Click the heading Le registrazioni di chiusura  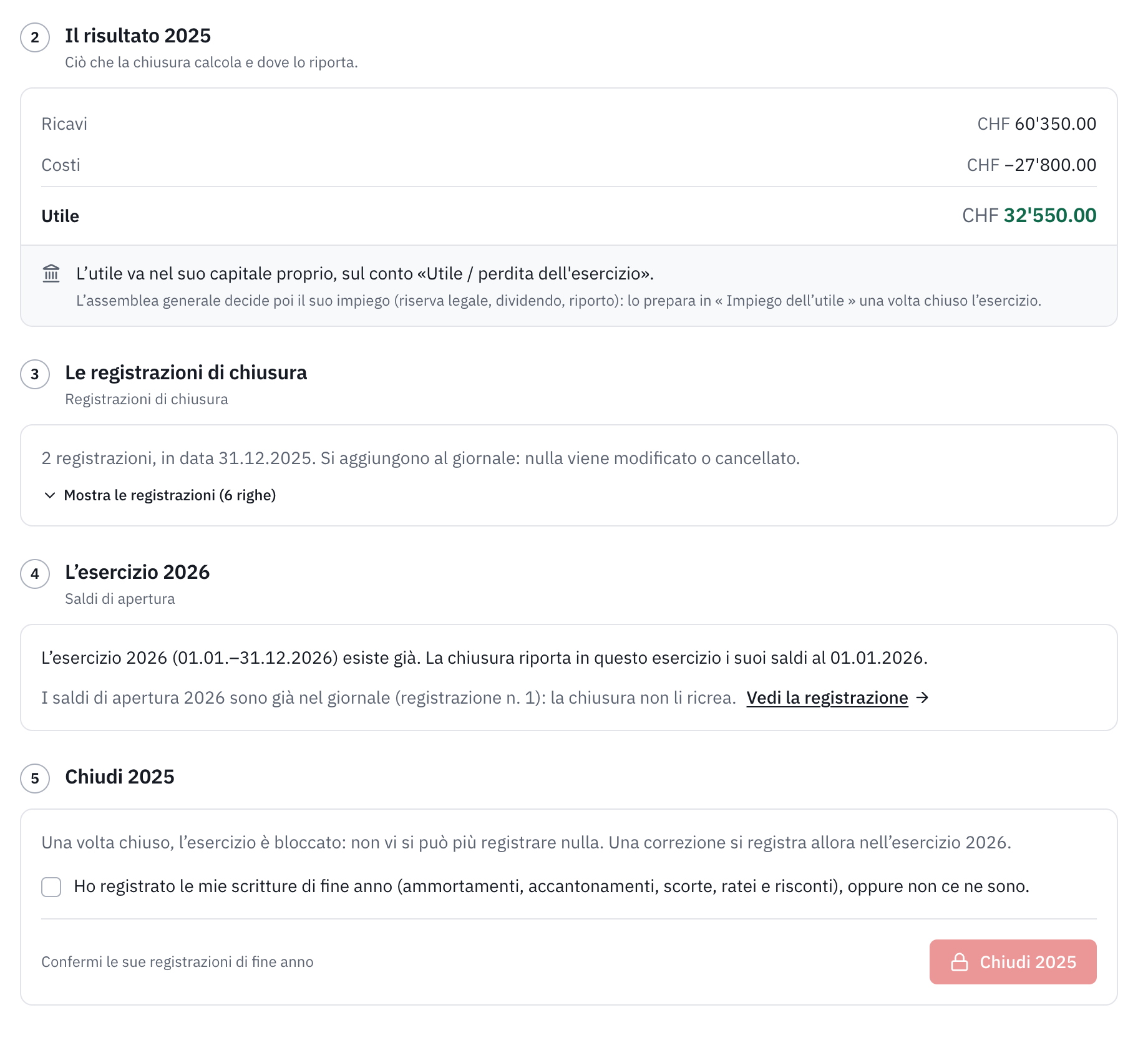point(186,373)
